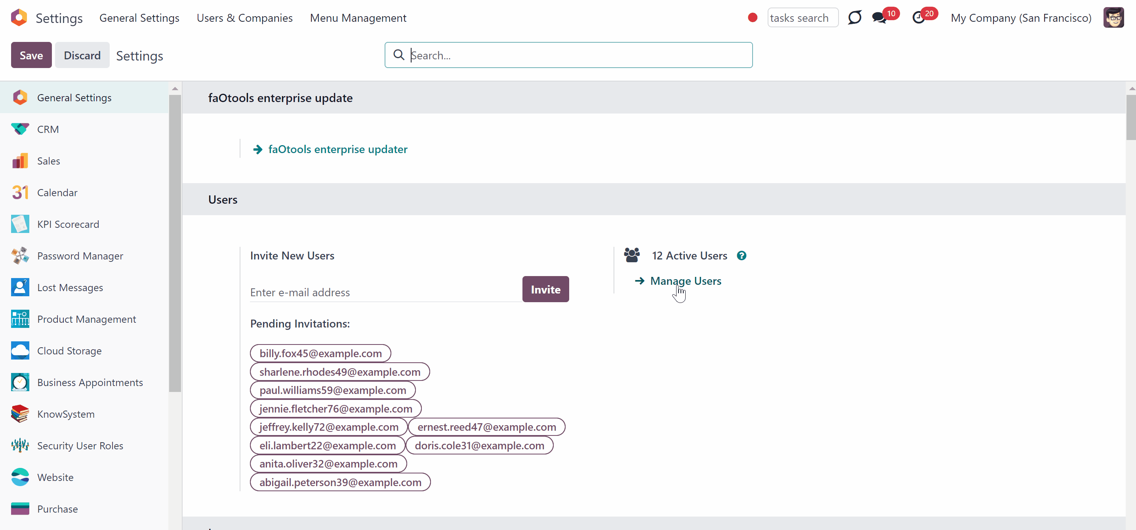Click the Settings breadcrumb title
The image size is (1136, 530).
[139, 56]
